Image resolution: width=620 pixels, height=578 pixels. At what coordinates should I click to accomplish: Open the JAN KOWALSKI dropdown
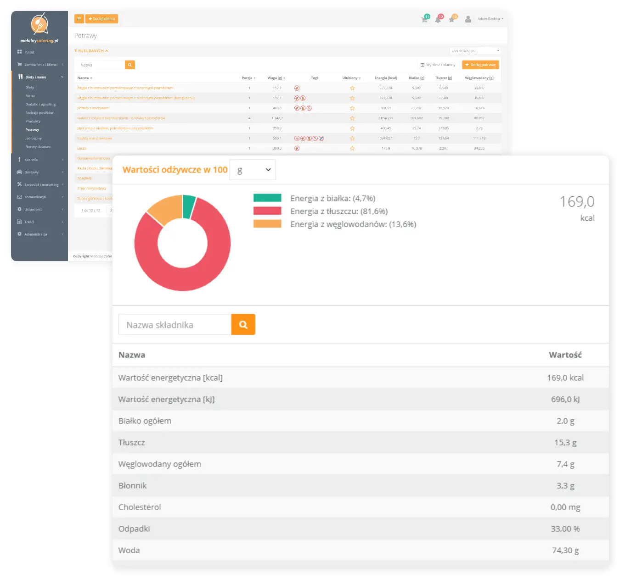click(475, 51)
